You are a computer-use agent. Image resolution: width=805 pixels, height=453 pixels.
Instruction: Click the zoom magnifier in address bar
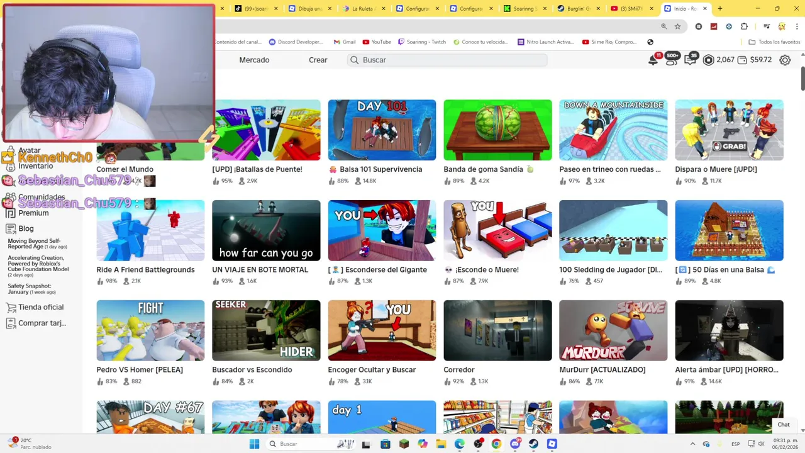pos(663,26)
